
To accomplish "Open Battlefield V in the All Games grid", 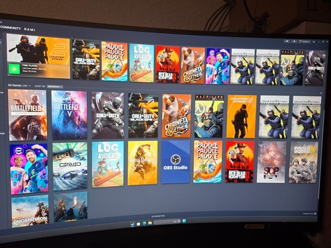I will [70, 115].
